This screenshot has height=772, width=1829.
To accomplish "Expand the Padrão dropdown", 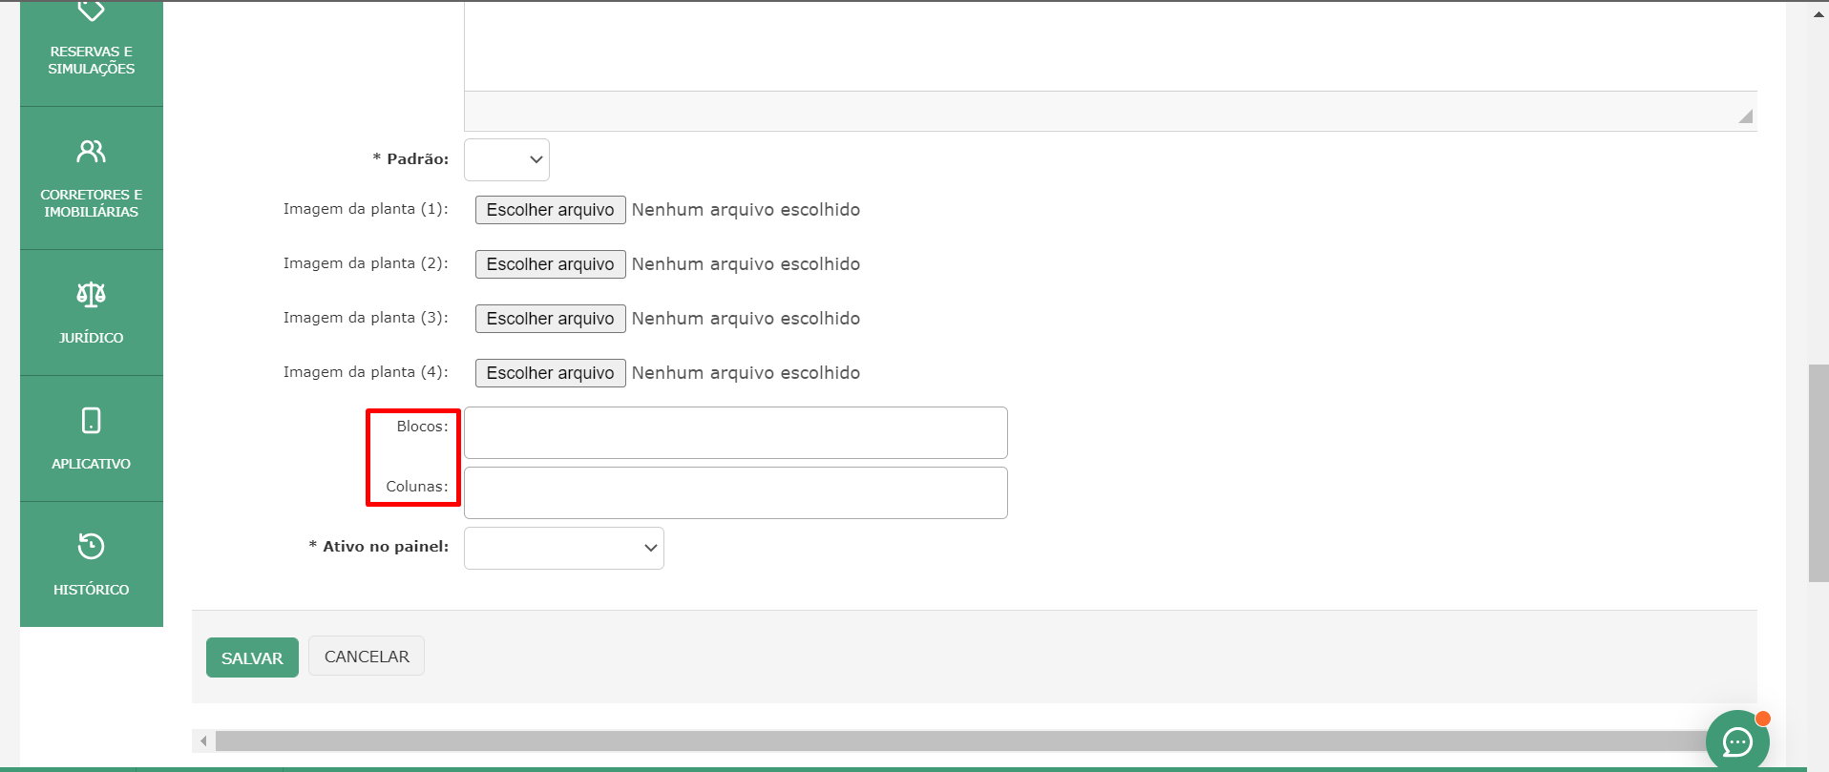I will tap(507, 159).
